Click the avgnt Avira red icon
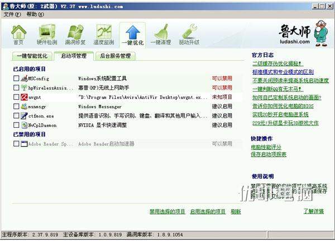Image resolution: width=335 pixels, height=241 pixels. click(24, 97)
